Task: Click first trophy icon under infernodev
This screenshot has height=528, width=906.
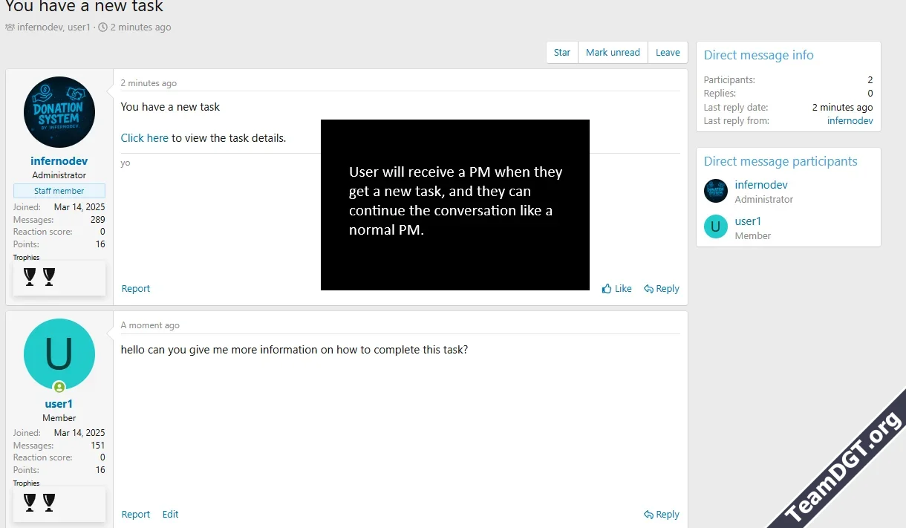Action: 30,277
